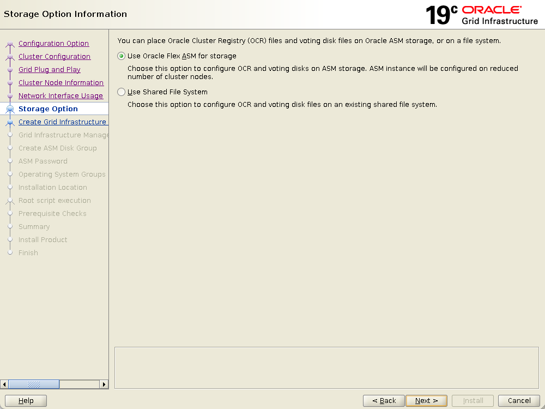This screenshot has height=409, width=545.
Task: Click the Configuration Option step icon
Action: click(x=10, y=44)
